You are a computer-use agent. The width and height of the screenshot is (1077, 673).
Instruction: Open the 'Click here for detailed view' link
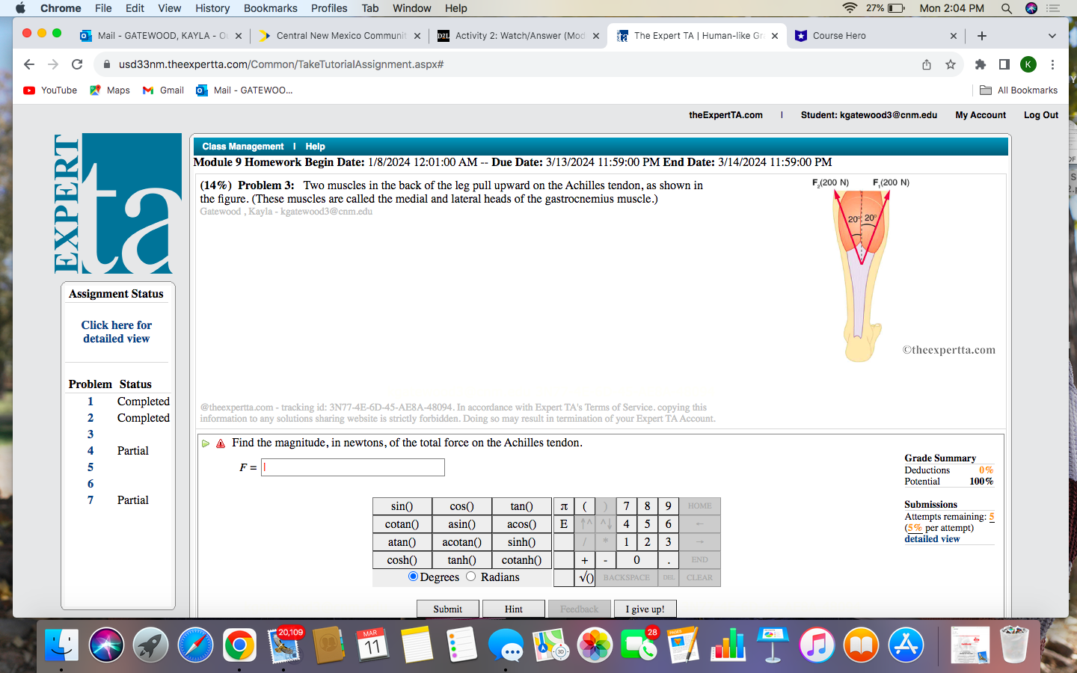tap(117, 331)
